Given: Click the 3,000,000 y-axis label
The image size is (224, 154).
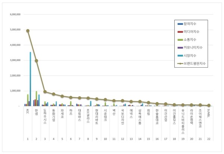Looking at the screenshot, I should pos(15,60).
